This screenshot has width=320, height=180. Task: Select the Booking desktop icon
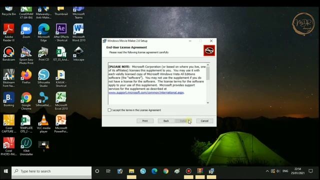click(9, 99)
